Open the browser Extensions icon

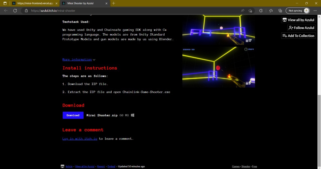[261, 10]
